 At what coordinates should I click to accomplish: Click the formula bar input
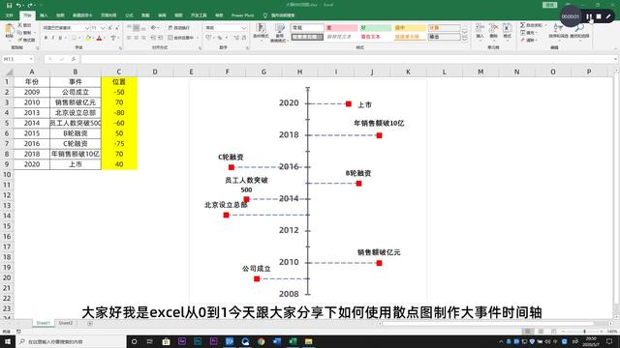coord(347,59)
